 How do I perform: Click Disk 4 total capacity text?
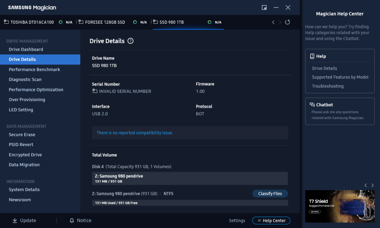coord(132,166)
